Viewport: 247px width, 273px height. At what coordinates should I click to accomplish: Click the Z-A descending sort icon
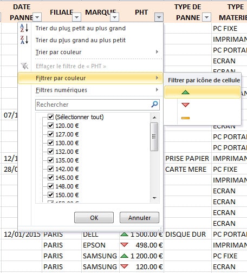[24, 40]
